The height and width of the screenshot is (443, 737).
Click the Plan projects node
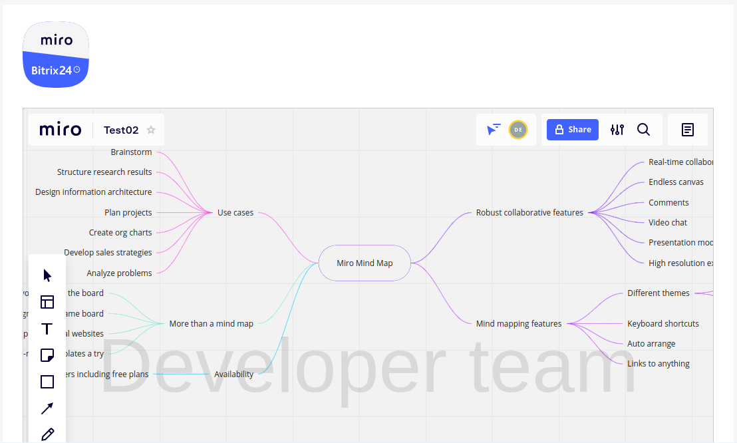128,213
